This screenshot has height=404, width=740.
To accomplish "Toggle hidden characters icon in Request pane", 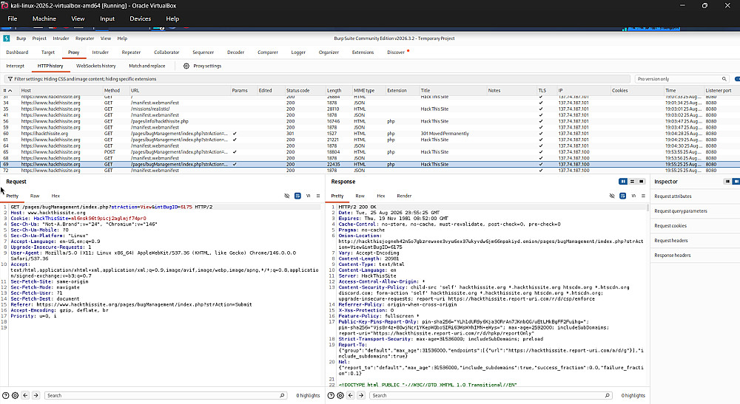I will (287, 196).
